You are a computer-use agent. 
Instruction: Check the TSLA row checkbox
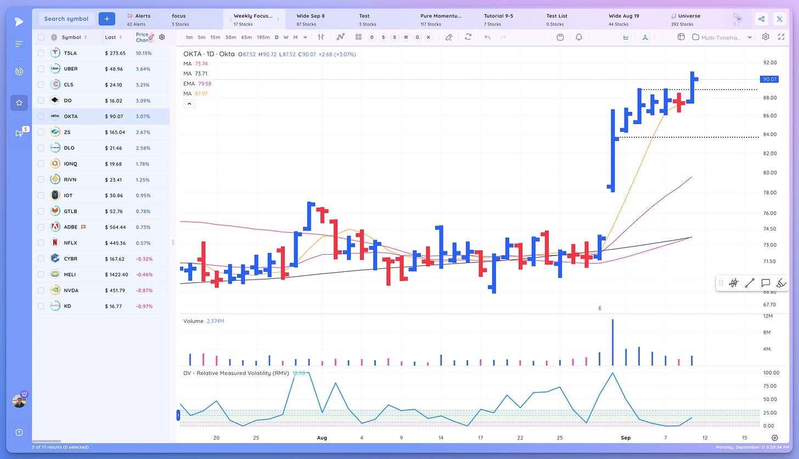pyautogui.click(x=41, y=53)
